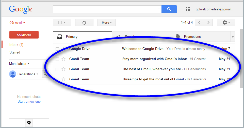Switch to the Promotions tab
Image resolution: width=244 pixels, height=128 pixels.
coord(201,37)
